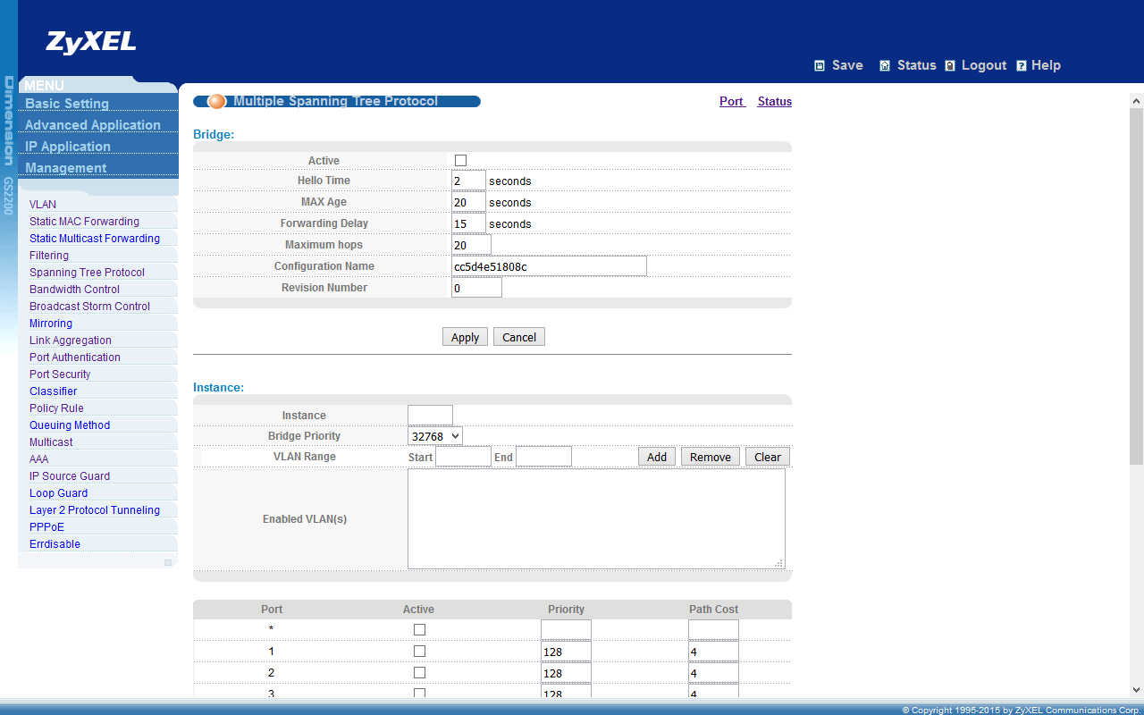Open IP Source Guard page
1144x715 pixels.
(70, 476)
